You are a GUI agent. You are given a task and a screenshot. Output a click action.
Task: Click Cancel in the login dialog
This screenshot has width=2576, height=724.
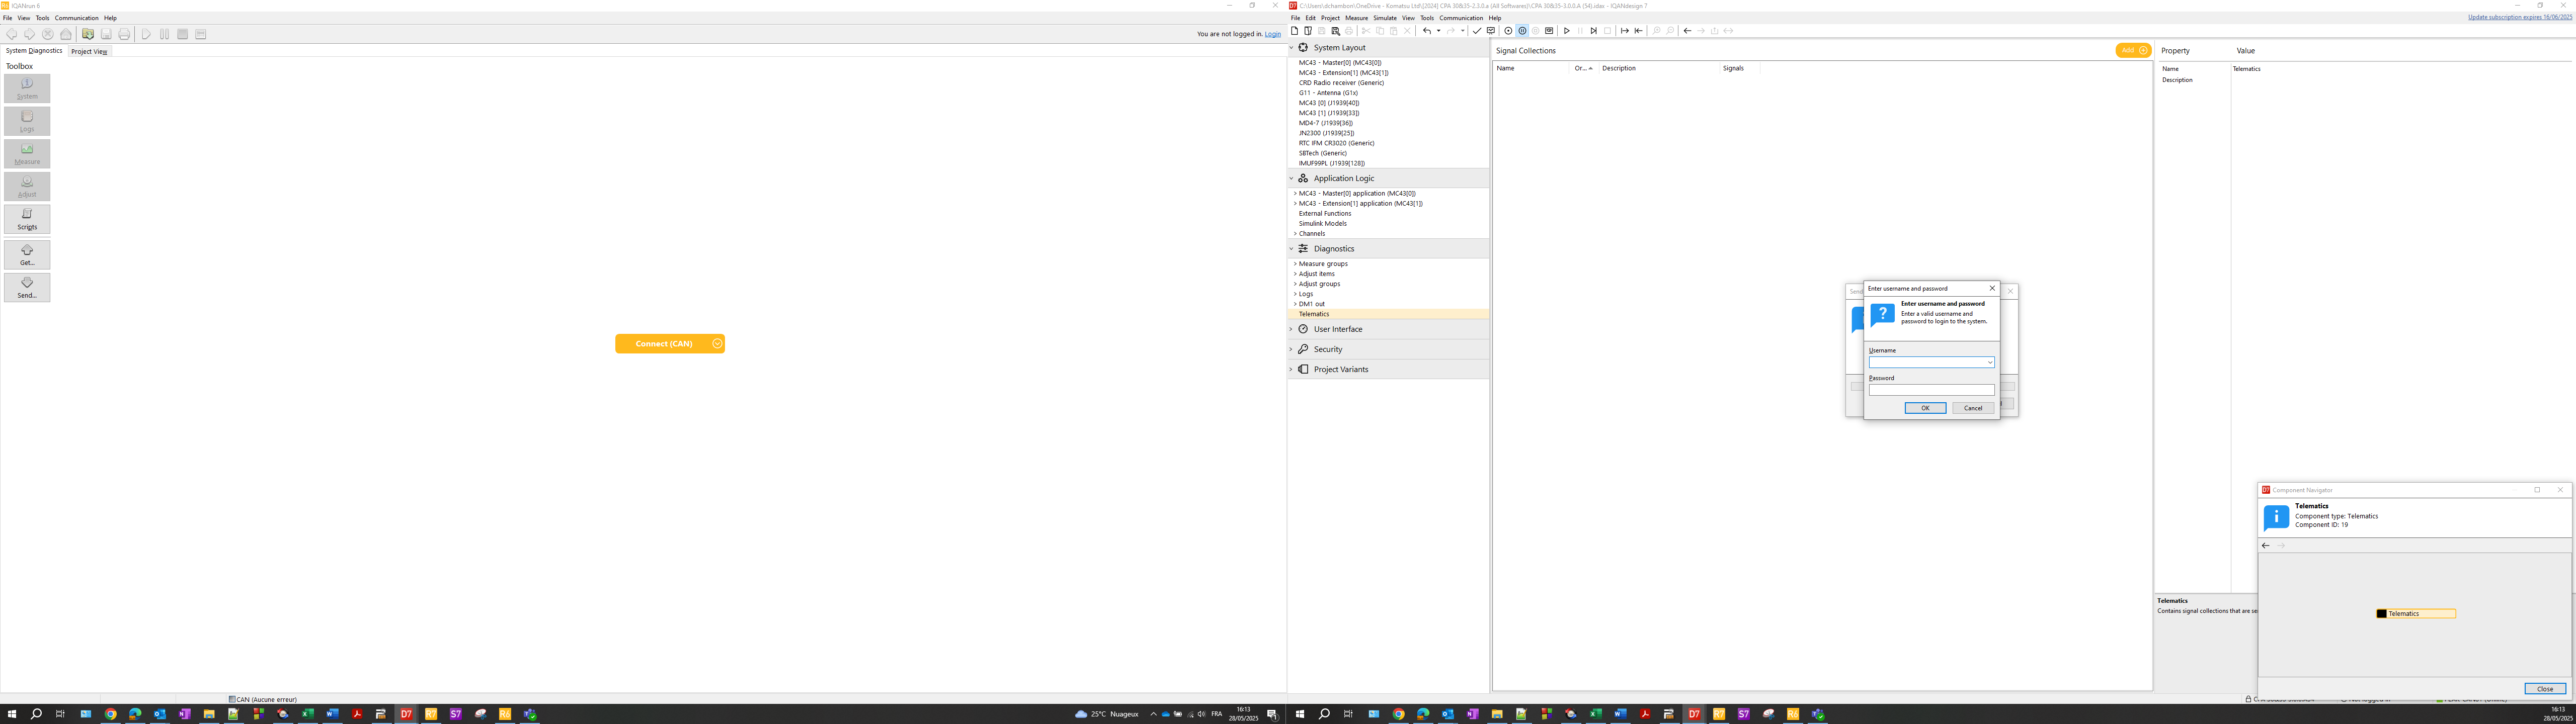point(1973,408)
